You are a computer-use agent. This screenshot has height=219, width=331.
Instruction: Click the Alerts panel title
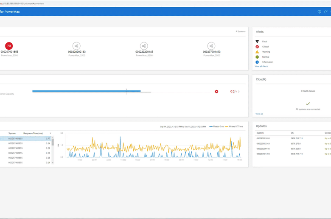[260, 32]
